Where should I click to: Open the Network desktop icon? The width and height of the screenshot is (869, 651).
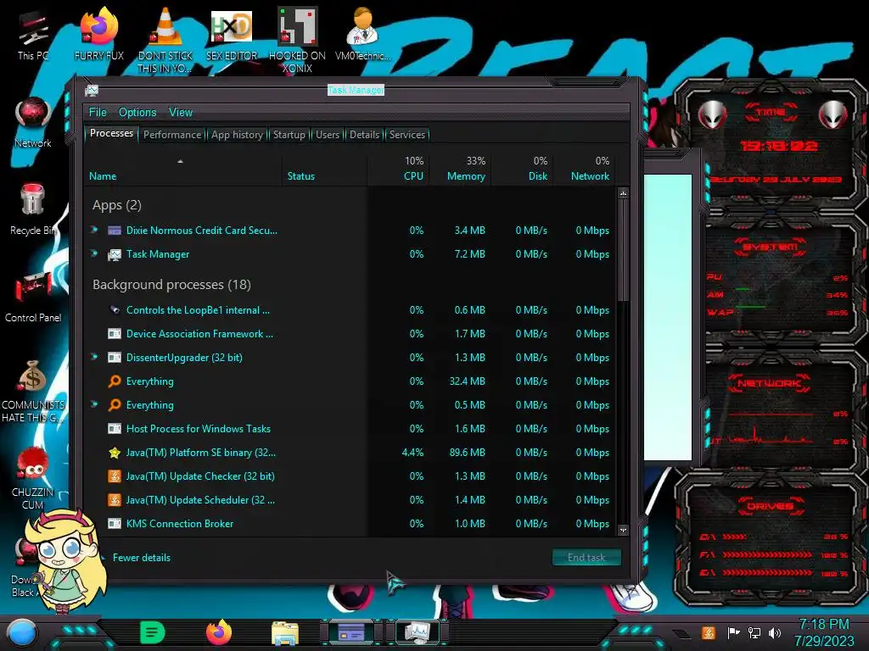click(33, 122)
